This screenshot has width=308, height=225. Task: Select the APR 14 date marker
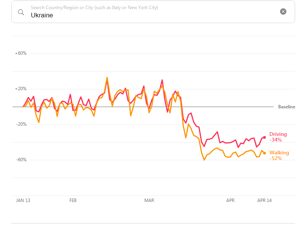[x=264, y=200]
